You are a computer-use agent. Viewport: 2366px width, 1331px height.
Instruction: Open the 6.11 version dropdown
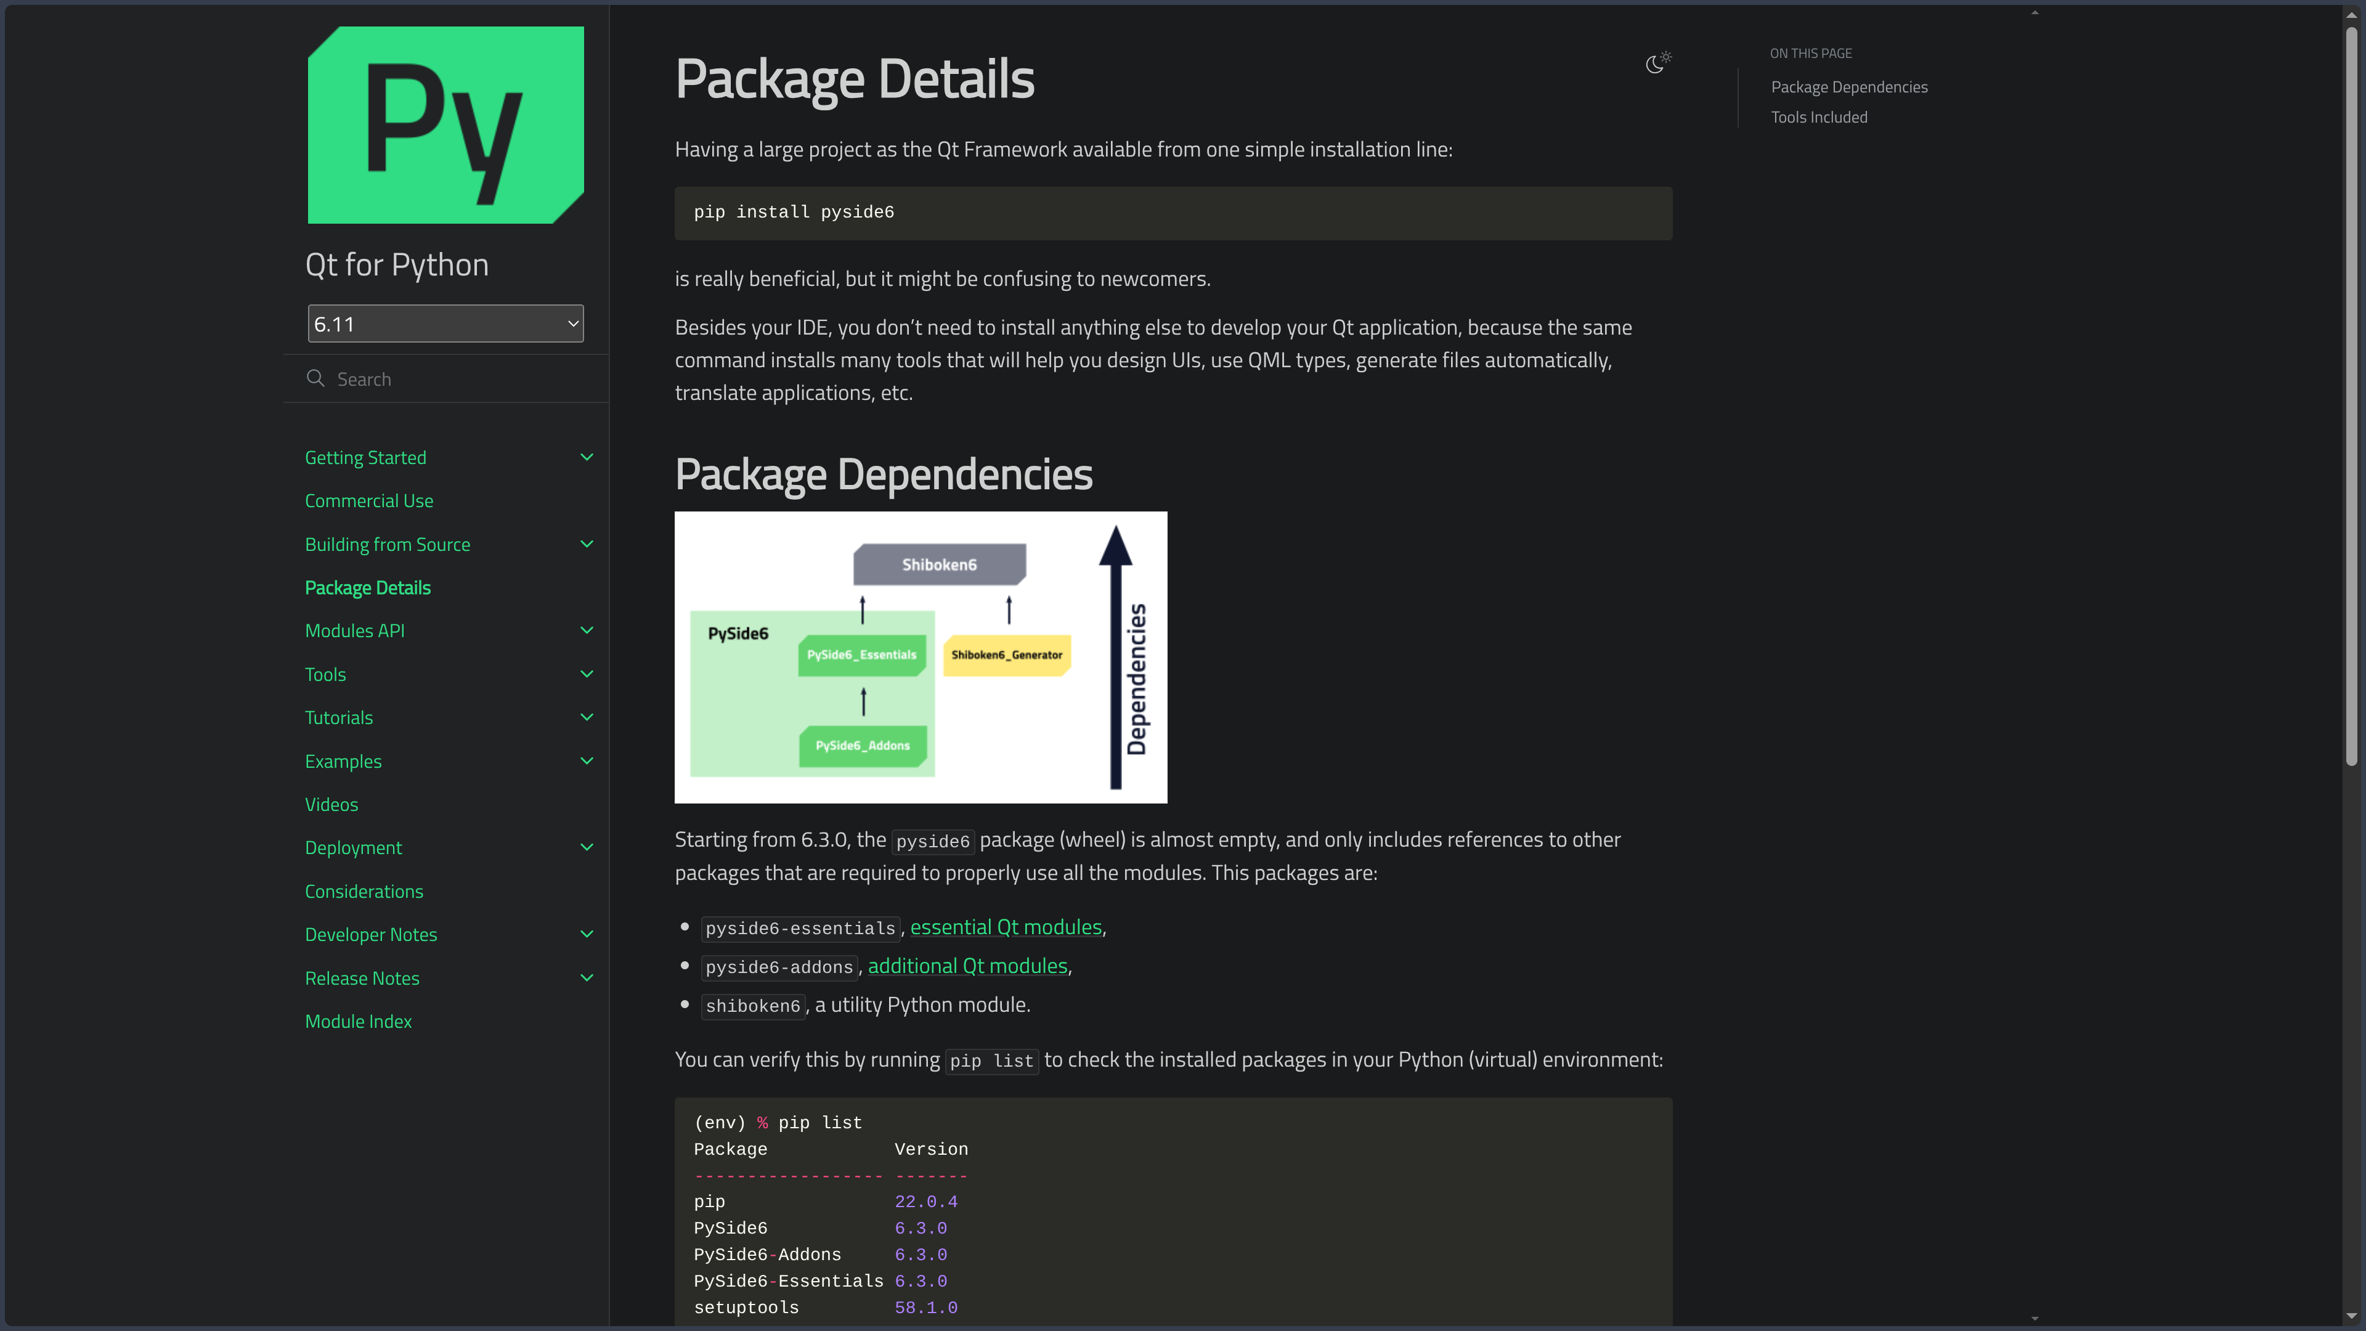click(x=445, y=324)
